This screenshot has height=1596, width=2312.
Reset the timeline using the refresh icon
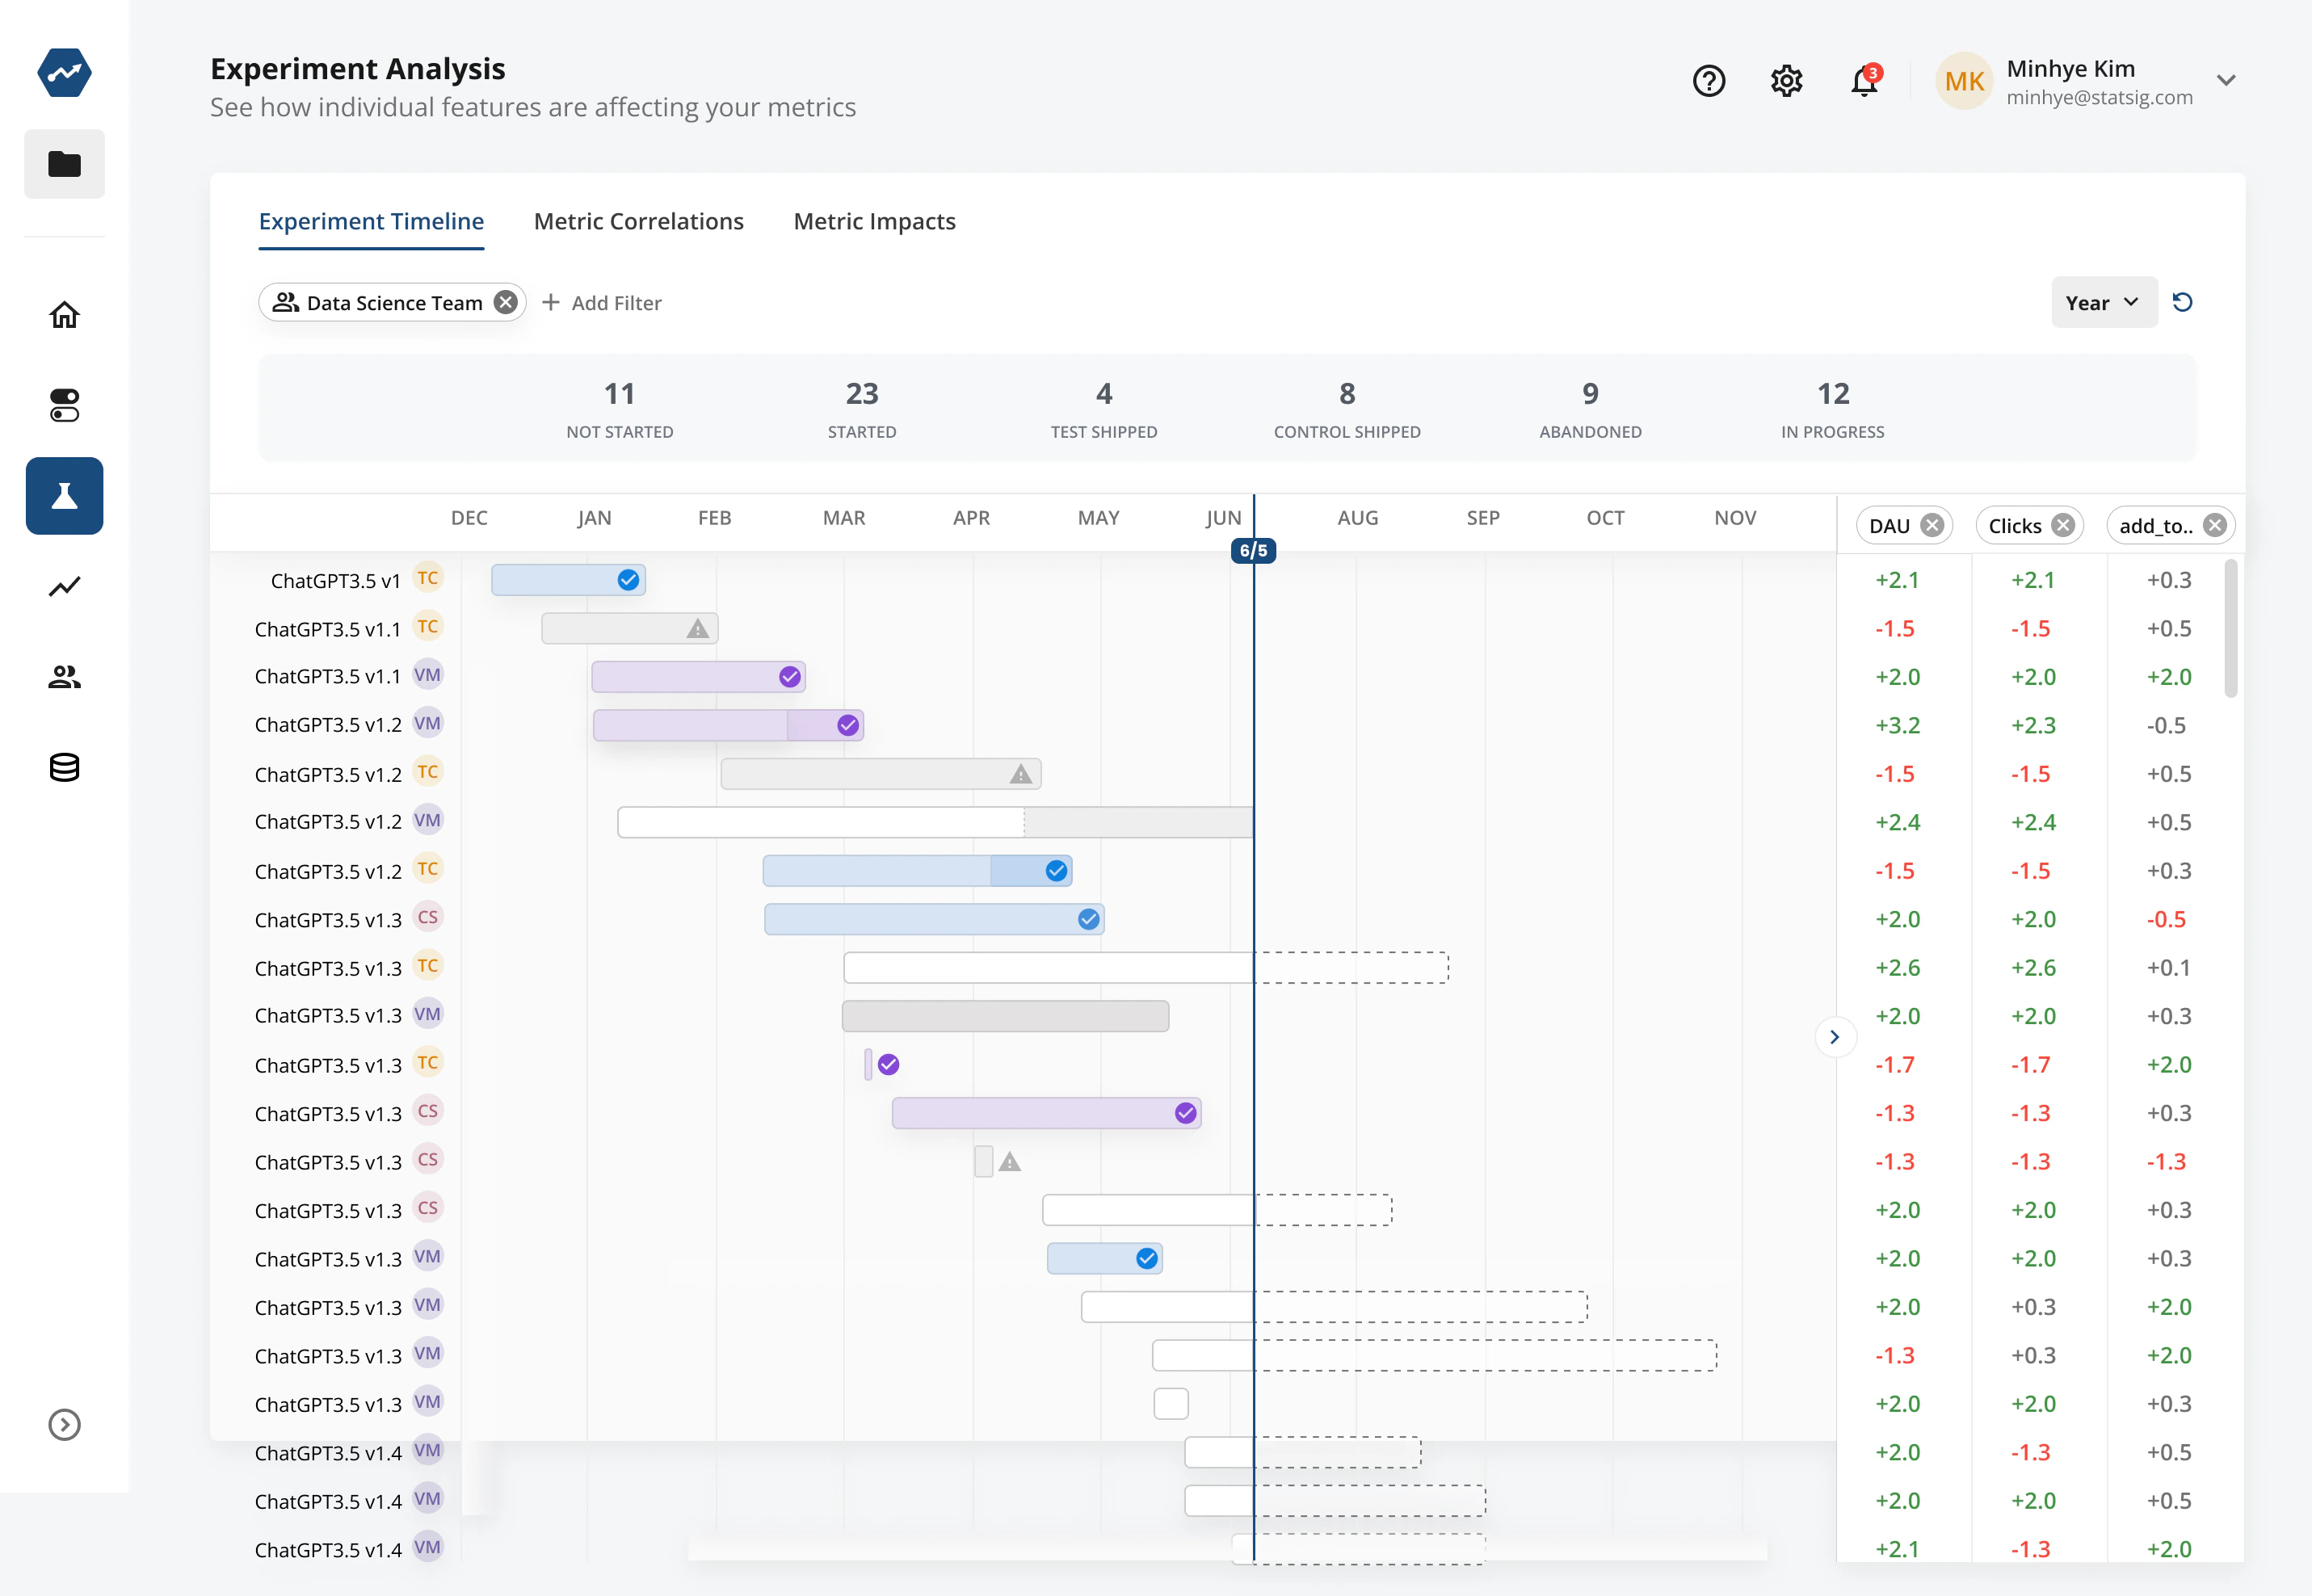click(2184, 302)
